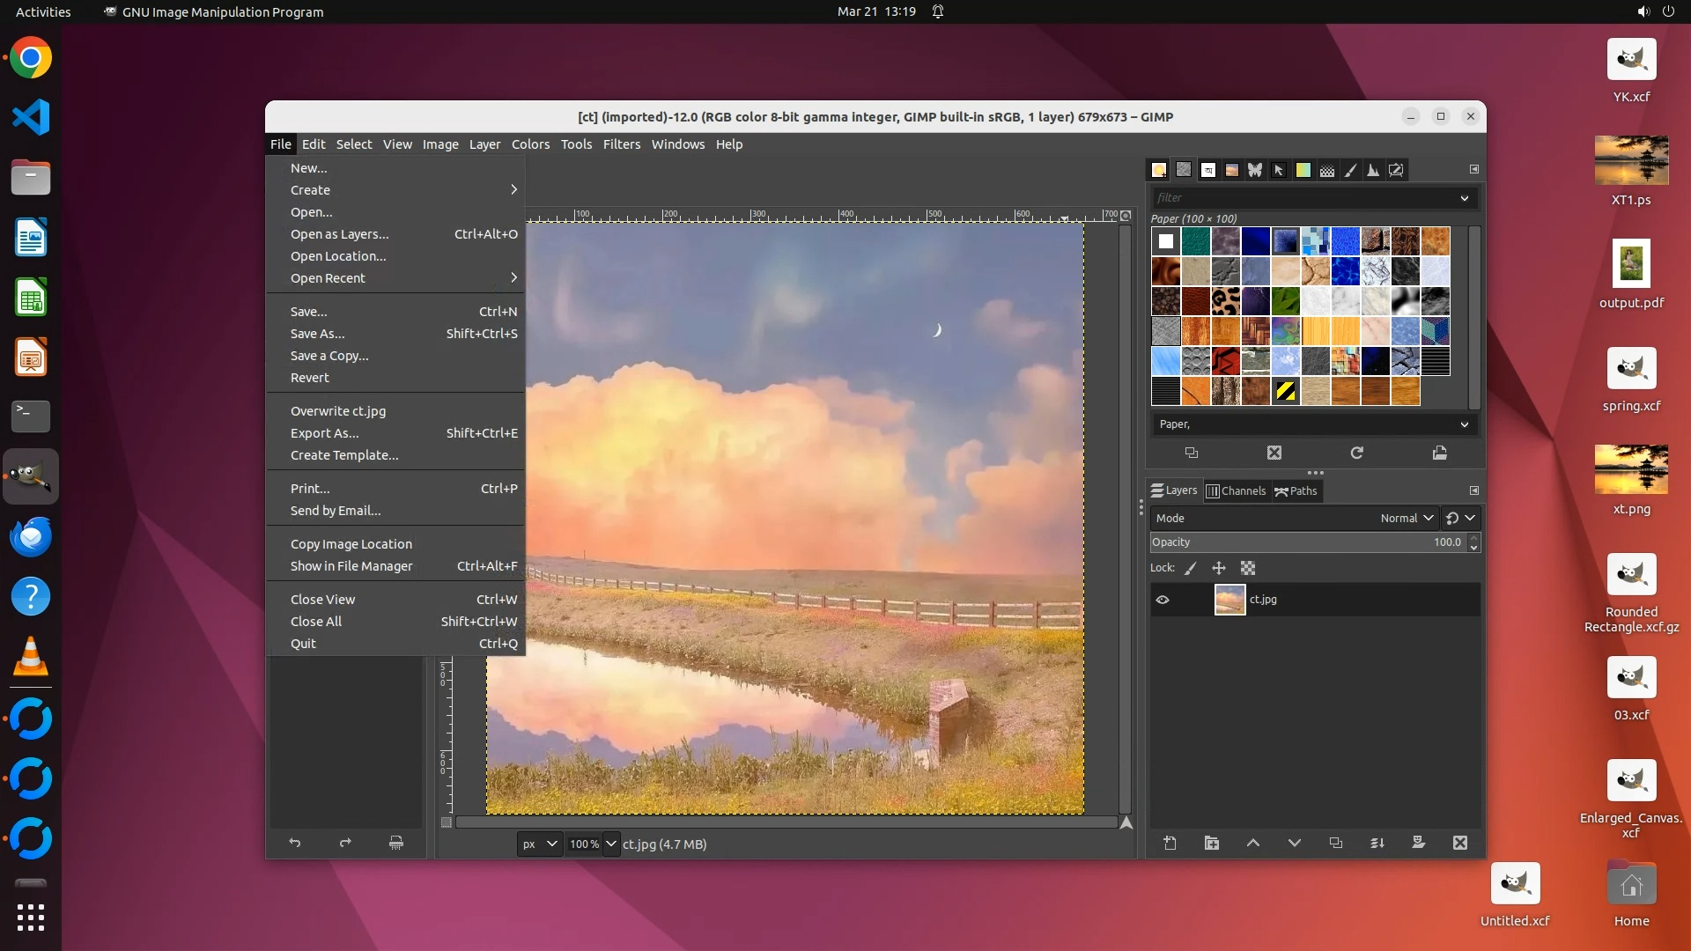Raise the ct.jpg layer with up arrow

click(x=1253, y=843)
